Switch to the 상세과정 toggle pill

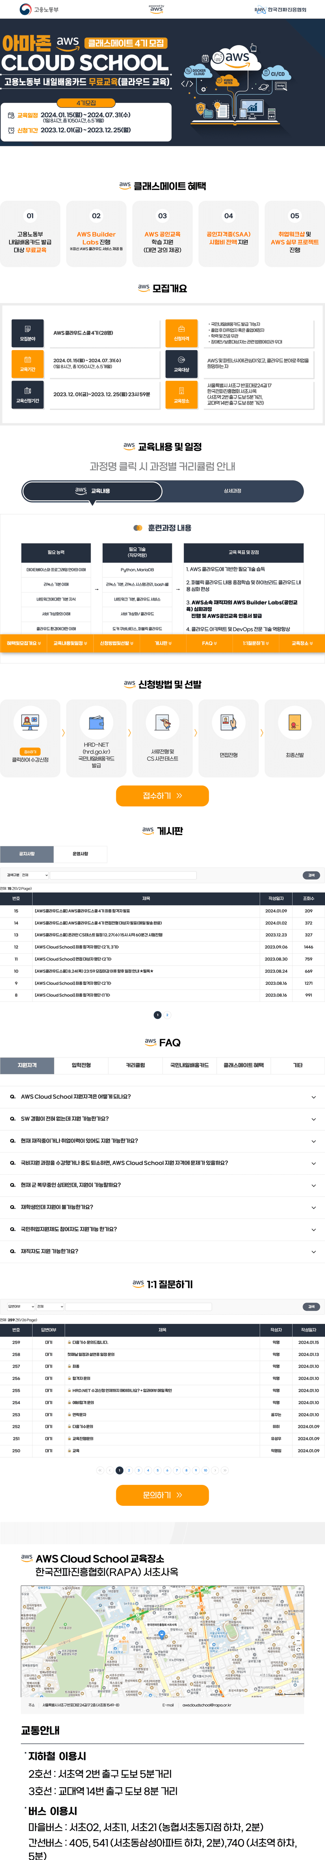click(232, 491)
